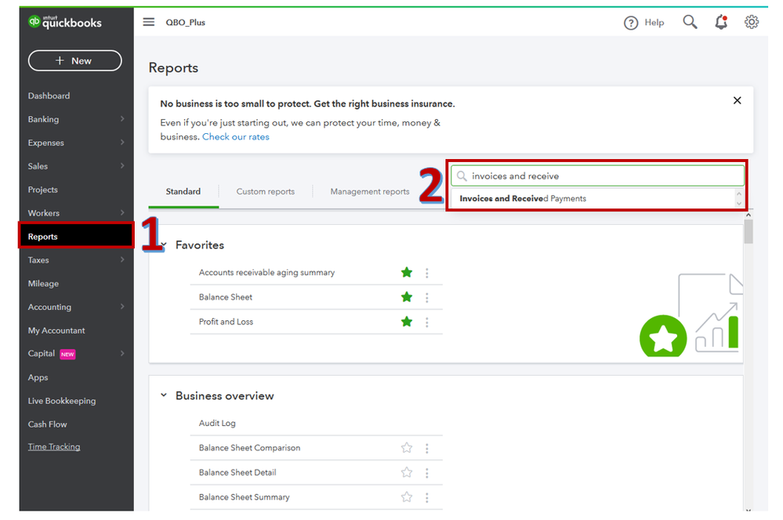This screenshot has height=520, width=783.
Task: Expand the Sales sidebar submenu arrow
Action: coord(122,166)
